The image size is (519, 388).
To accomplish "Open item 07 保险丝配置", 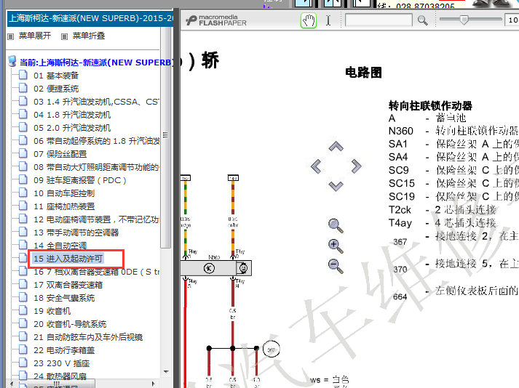I will (60, 154).
